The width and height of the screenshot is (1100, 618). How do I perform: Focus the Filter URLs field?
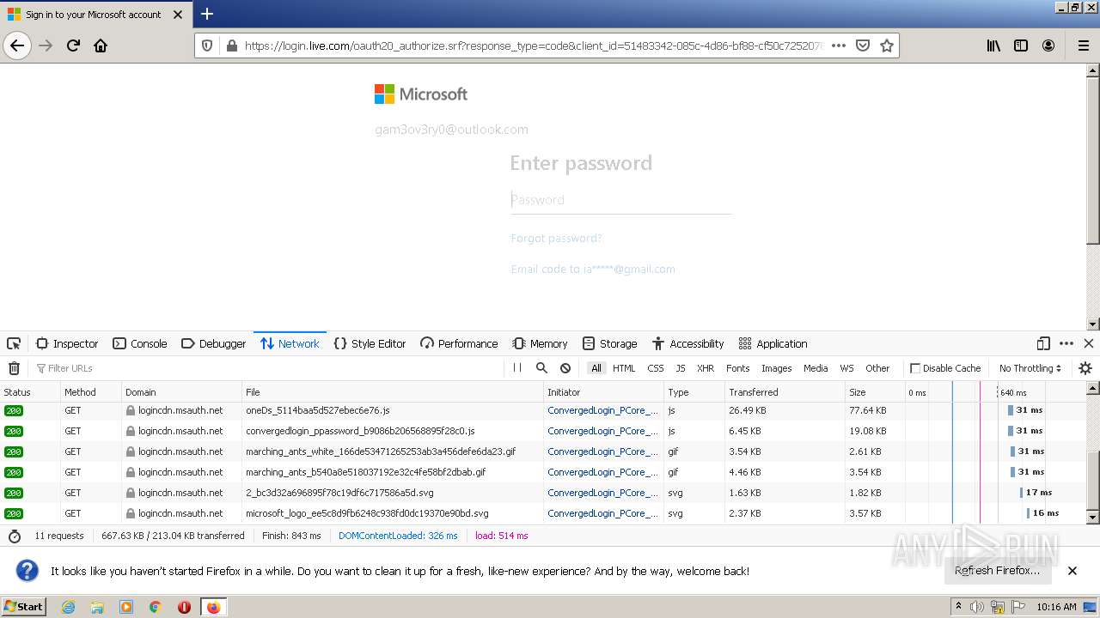click(266, 368)
